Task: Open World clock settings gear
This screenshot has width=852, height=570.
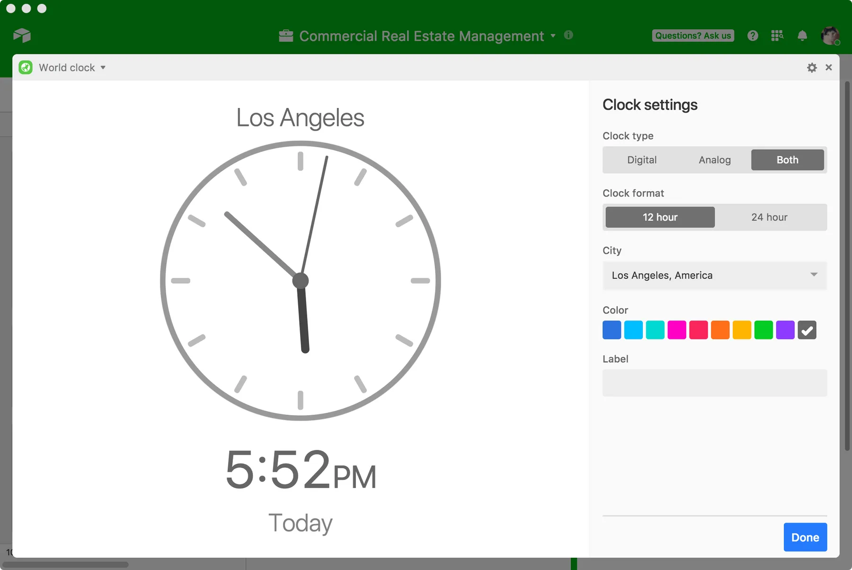Action: click(812, 68)
